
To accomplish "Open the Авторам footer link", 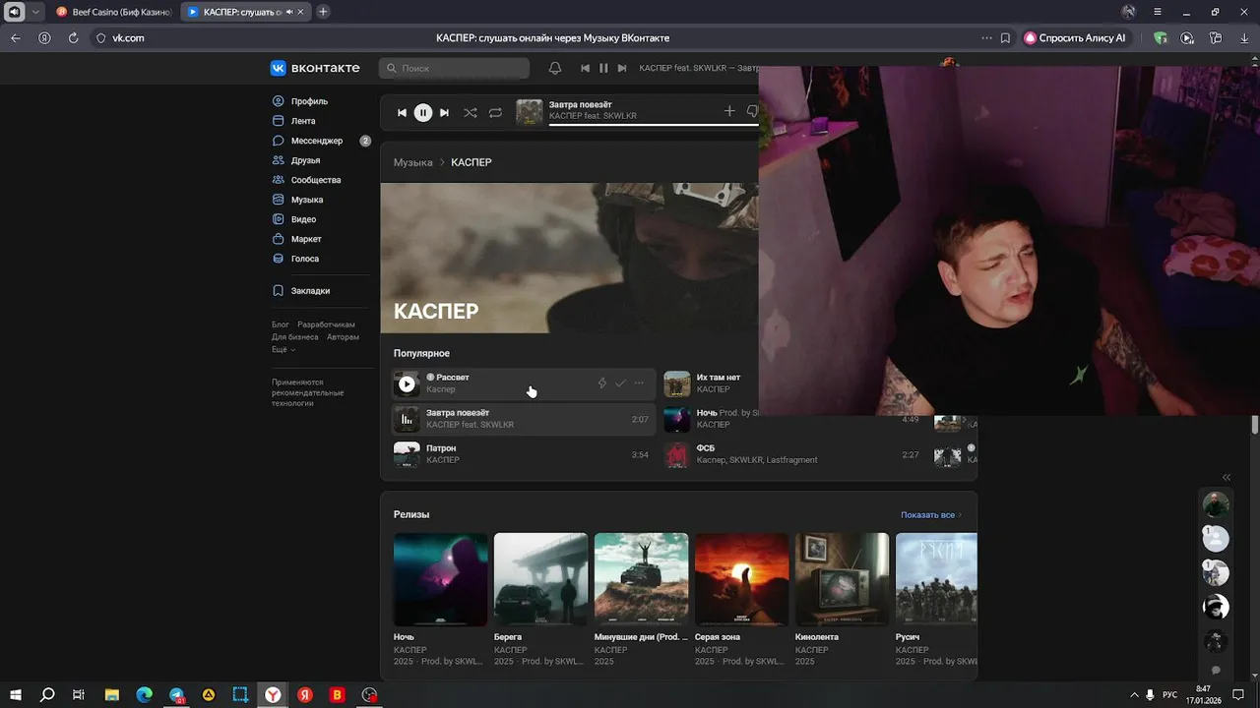I will (343, 337).
